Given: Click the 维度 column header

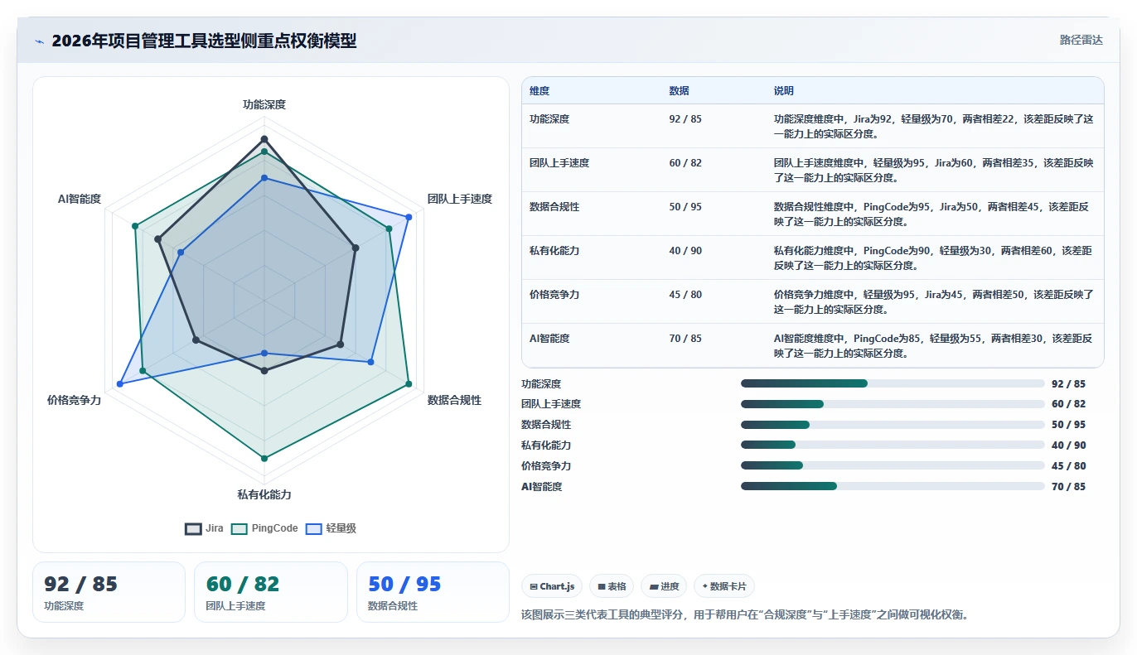Looking at the screenshot, I should 539,91.
